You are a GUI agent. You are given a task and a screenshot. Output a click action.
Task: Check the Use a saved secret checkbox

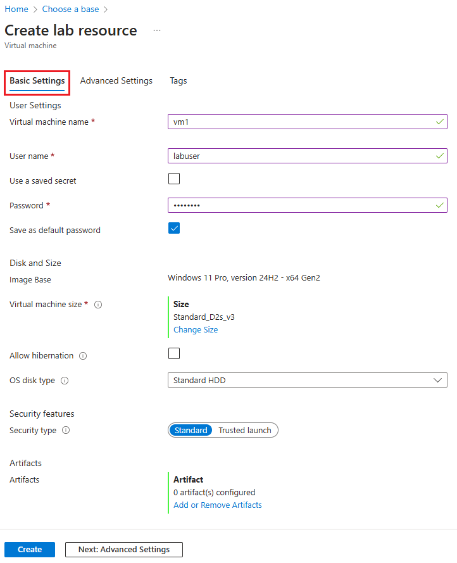point(173,179)
